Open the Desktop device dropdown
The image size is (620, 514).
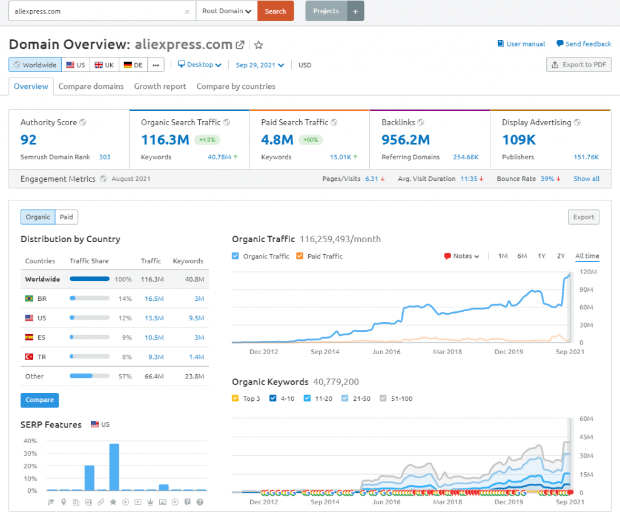pyautogui.click(x=200, y=64)
